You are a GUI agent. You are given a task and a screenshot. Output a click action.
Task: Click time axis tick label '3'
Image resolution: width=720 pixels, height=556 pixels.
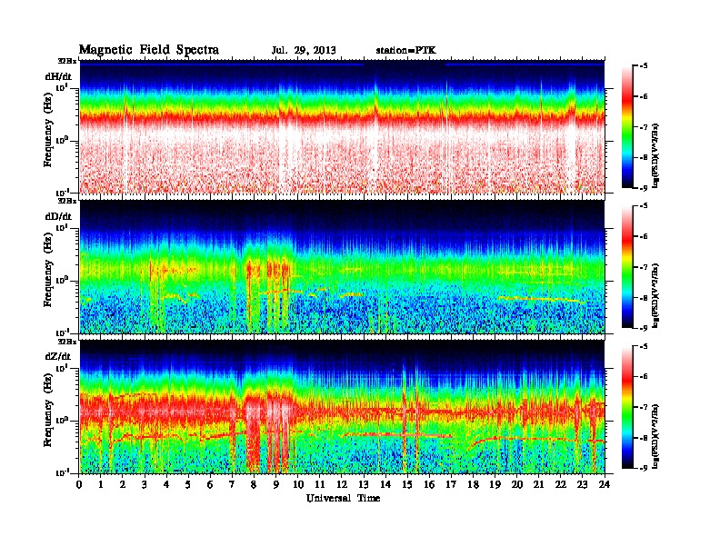pyautogui.click(x=145, y=484)
